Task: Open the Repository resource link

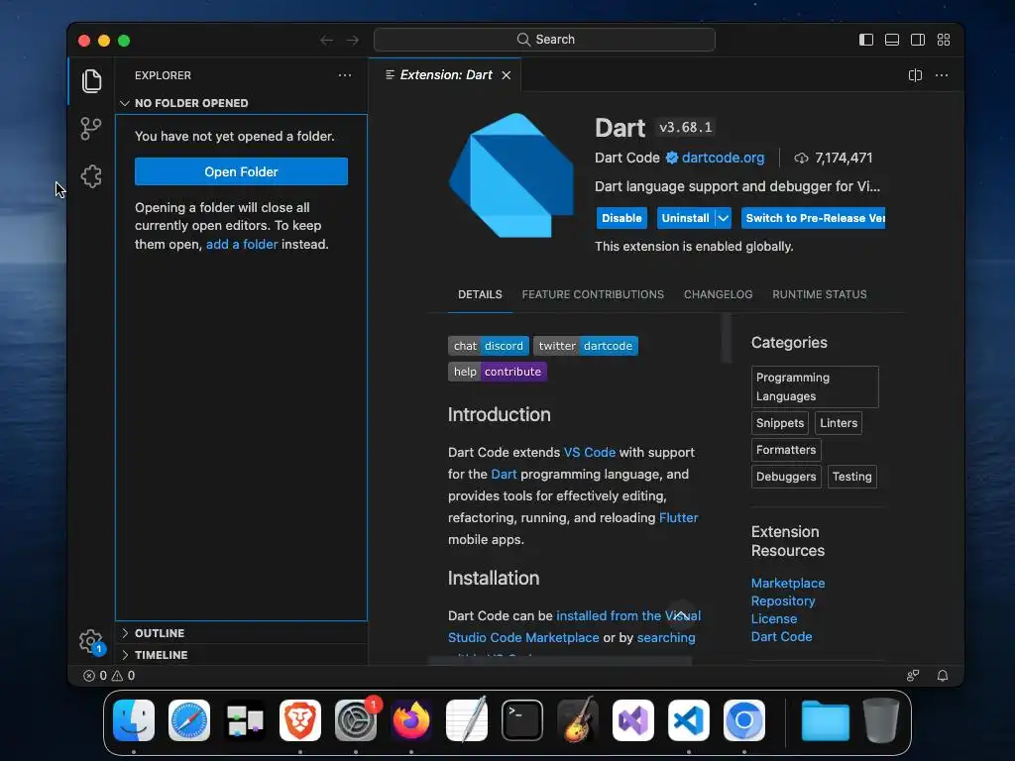Action: click(783, 601)
